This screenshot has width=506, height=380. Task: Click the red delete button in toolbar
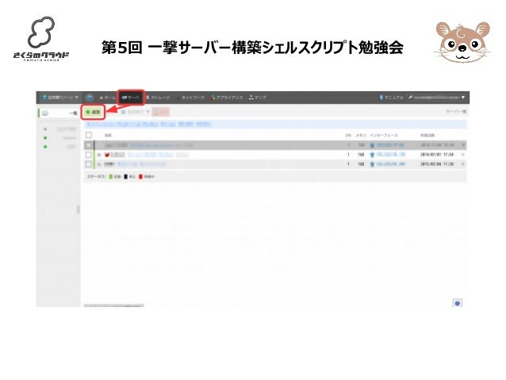[x=161, y=112]
